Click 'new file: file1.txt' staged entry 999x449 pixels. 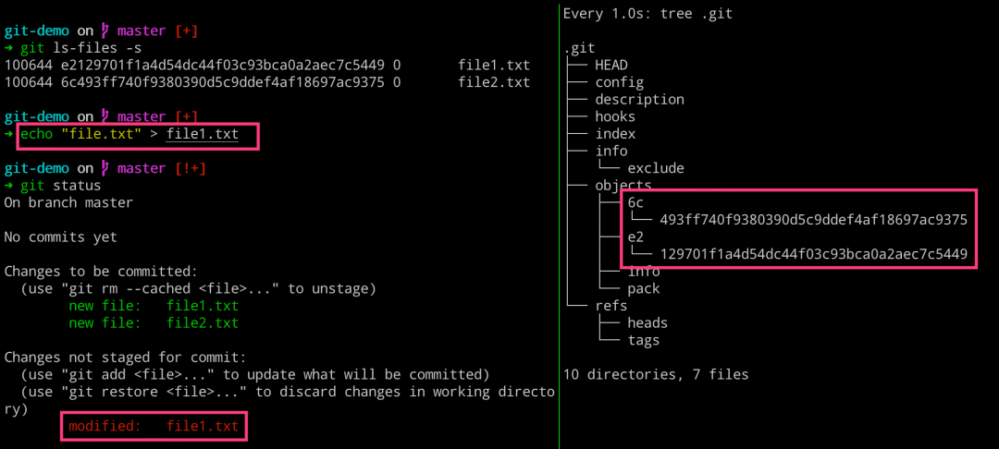(x=154, y=306)
